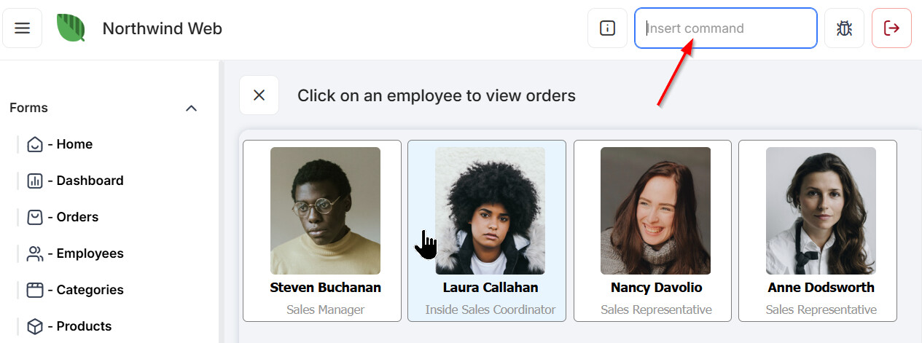Open the Categories menu item

coord(90,290)
